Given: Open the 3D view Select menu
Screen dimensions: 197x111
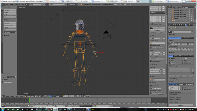Looking at the screenshot, I should [12, 96].
